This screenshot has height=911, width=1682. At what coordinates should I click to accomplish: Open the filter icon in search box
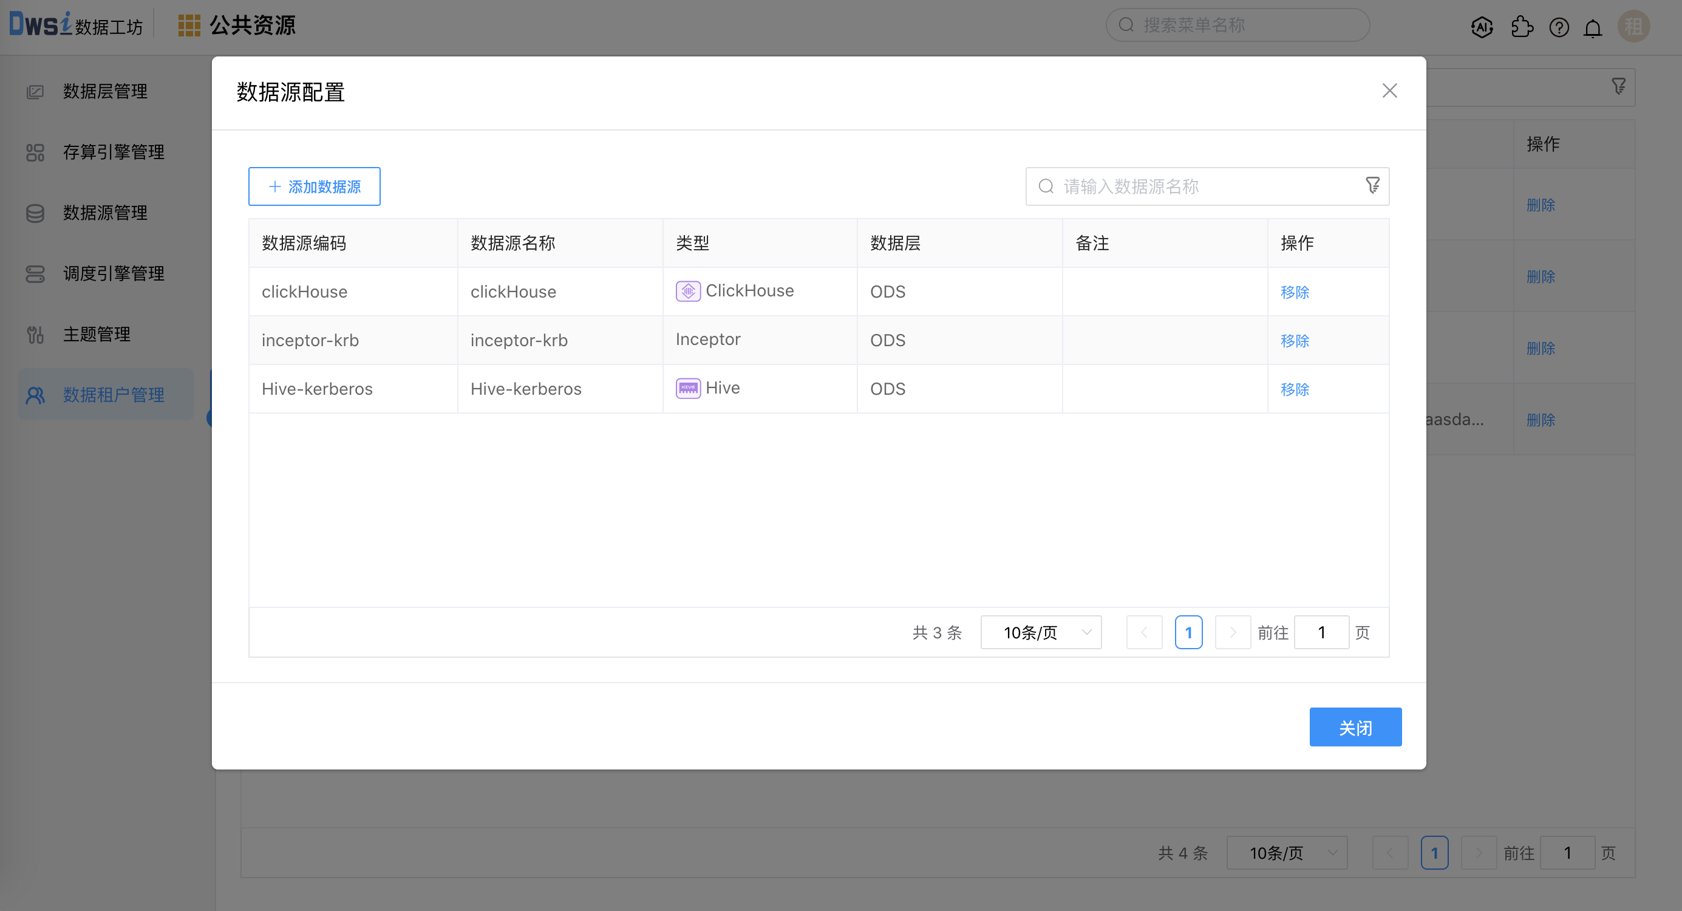coord(1373,185)
